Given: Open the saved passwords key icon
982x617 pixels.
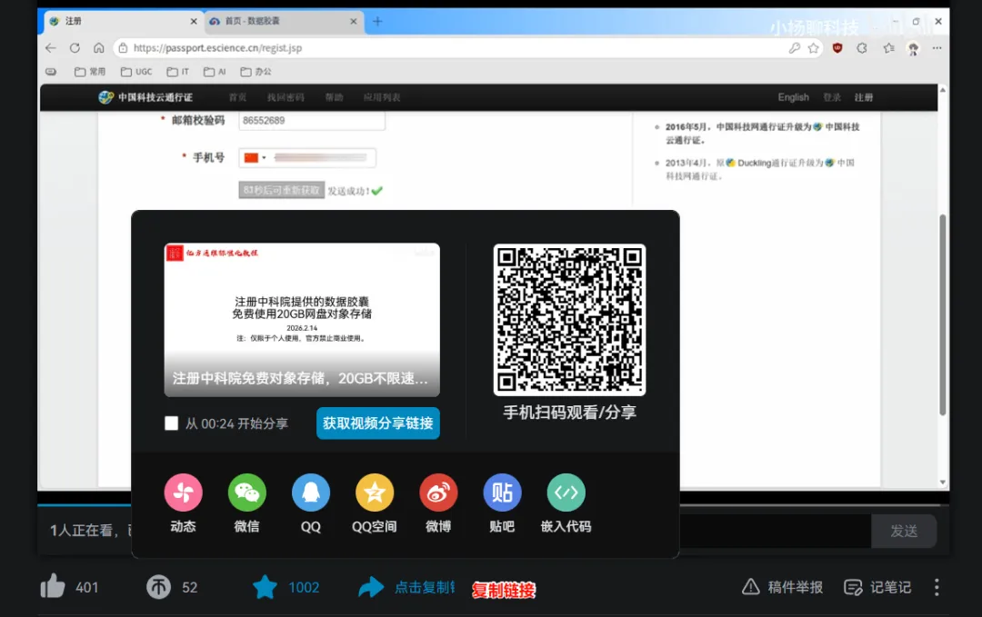Looking at the screenshot, I should pos(794,47).
